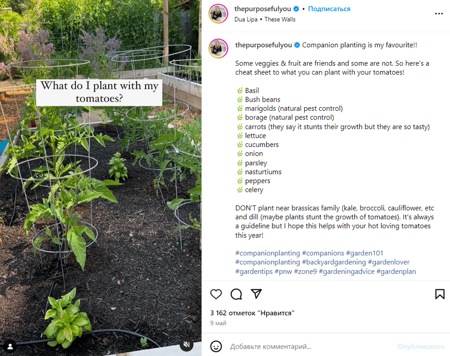Click the Подписаться follow button
This screenshot has height=356, width=450.
329,9
